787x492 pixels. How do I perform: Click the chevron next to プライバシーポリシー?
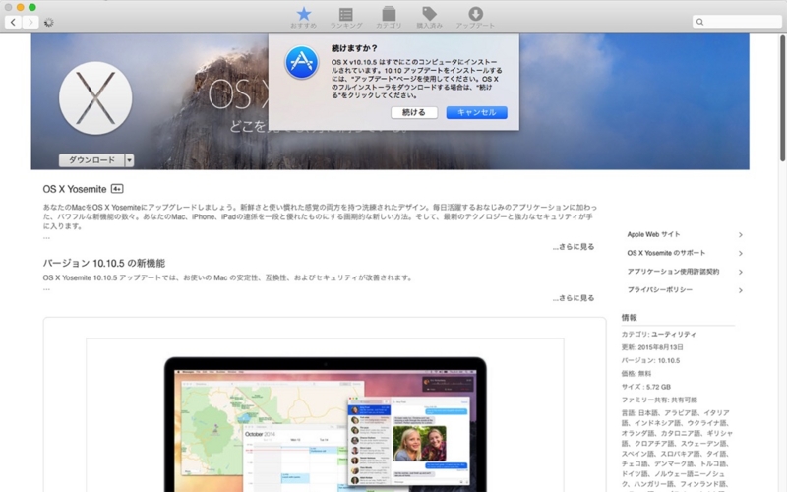[741, 290]
